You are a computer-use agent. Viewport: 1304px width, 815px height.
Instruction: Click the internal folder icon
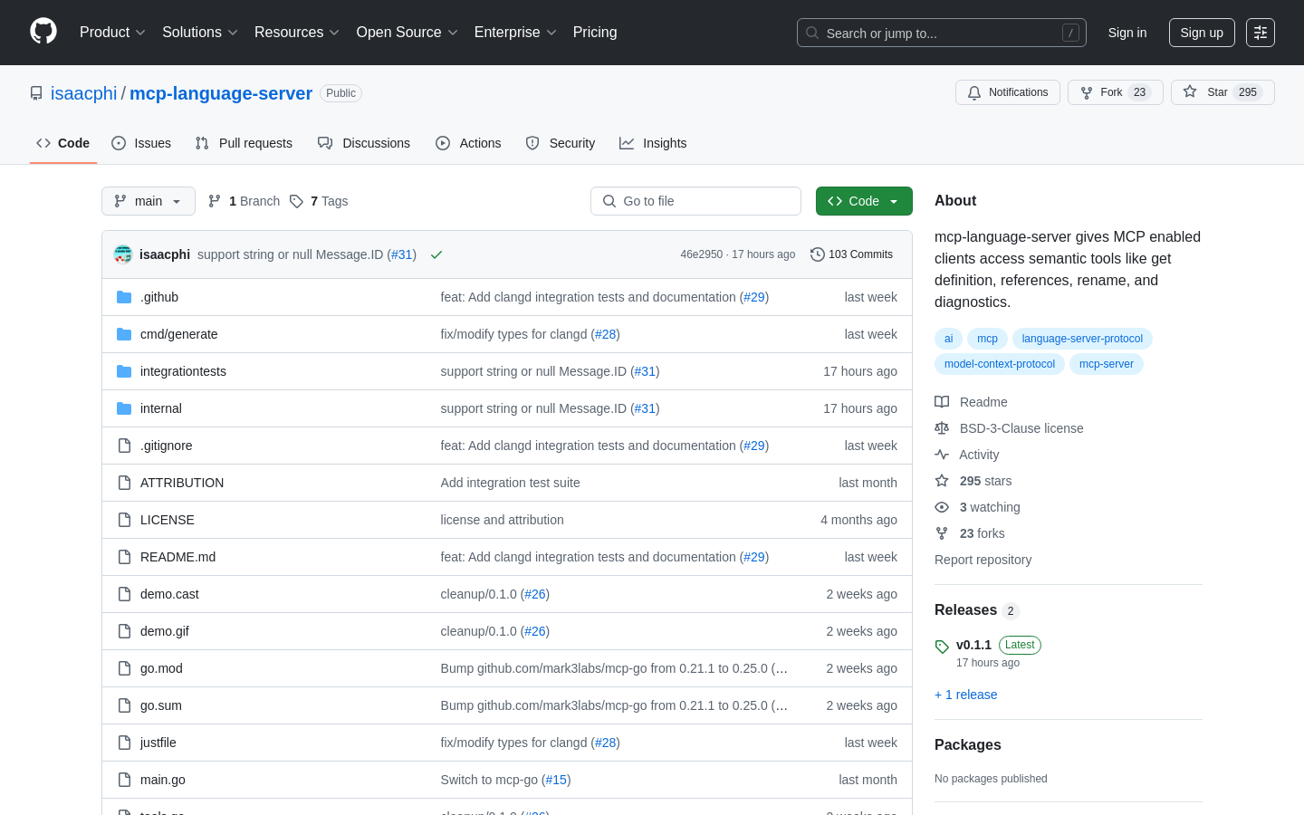pyautogui.click(x=124, y=408)
